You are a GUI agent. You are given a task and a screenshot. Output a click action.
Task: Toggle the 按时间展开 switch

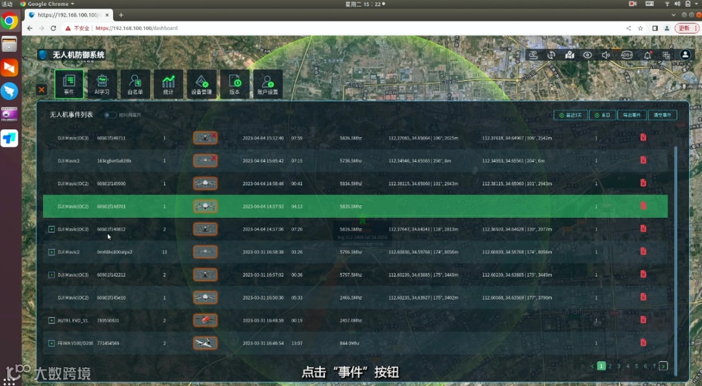pos(110,115)
